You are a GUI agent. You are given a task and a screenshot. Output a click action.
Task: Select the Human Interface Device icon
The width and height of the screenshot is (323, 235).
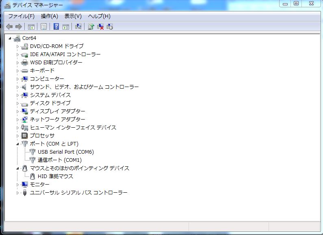point(25,128)
